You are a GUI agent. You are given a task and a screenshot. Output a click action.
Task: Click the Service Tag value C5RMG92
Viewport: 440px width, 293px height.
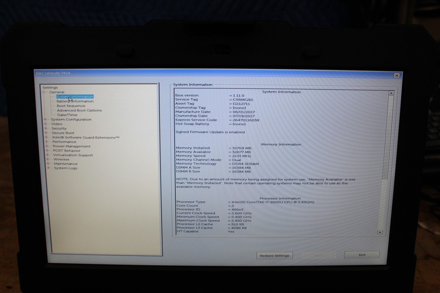click(x=243, y=100)
